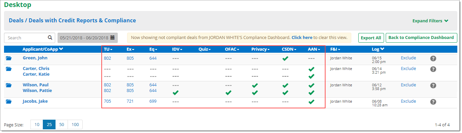This screenshot has width=462, height=133.
Task: Open the Quiz column dropdown
Action: 205,49
